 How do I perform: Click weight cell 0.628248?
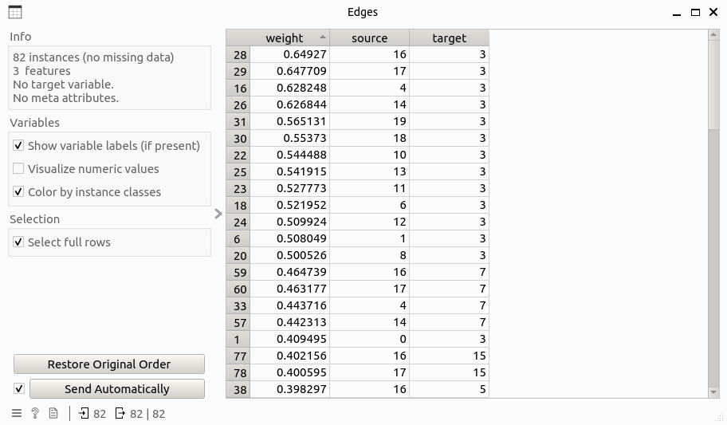(290, 89)
